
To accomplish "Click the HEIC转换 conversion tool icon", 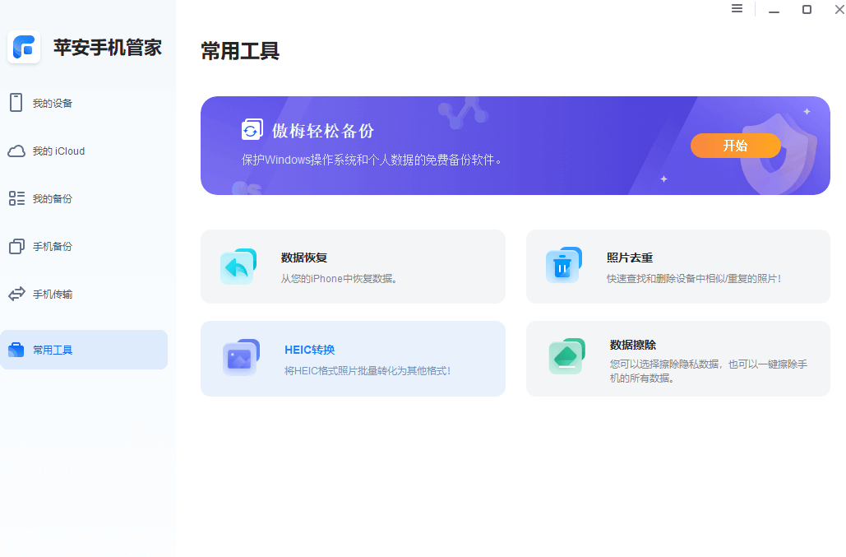I will 238,359.
